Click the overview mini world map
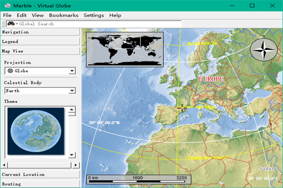 point(125,49)
